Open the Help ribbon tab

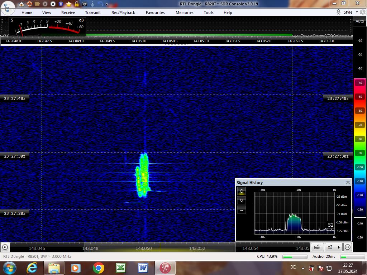228,13
